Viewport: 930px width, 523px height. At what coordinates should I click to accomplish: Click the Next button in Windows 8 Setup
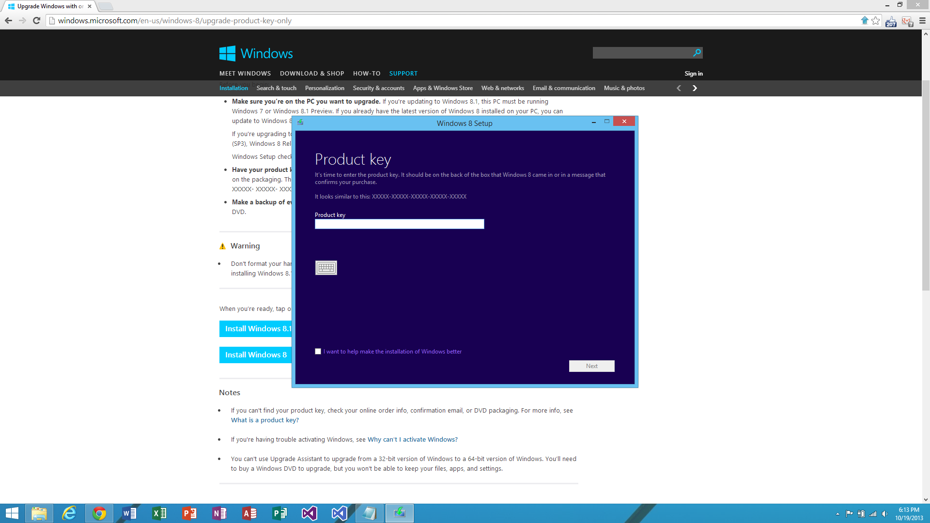591,366
